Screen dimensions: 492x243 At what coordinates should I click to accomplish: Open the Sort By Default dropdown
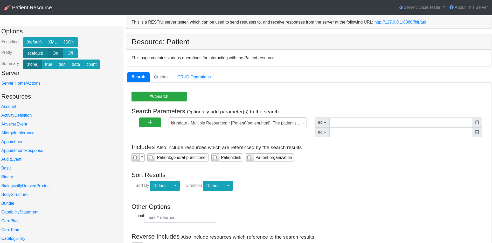click(x=165, y=186)
